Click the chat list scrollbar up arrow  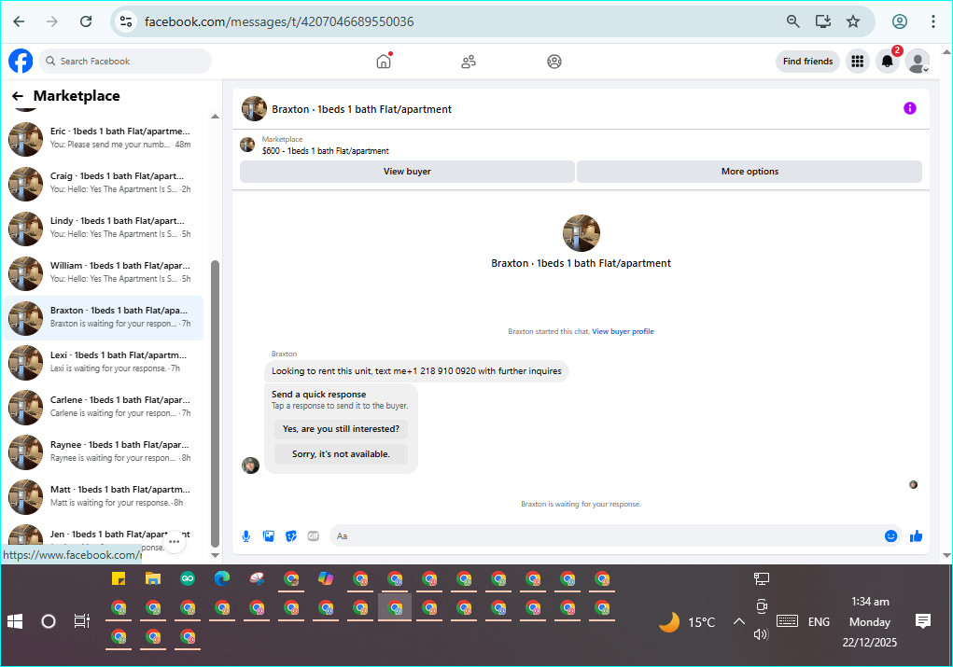[x=216, y=116]
